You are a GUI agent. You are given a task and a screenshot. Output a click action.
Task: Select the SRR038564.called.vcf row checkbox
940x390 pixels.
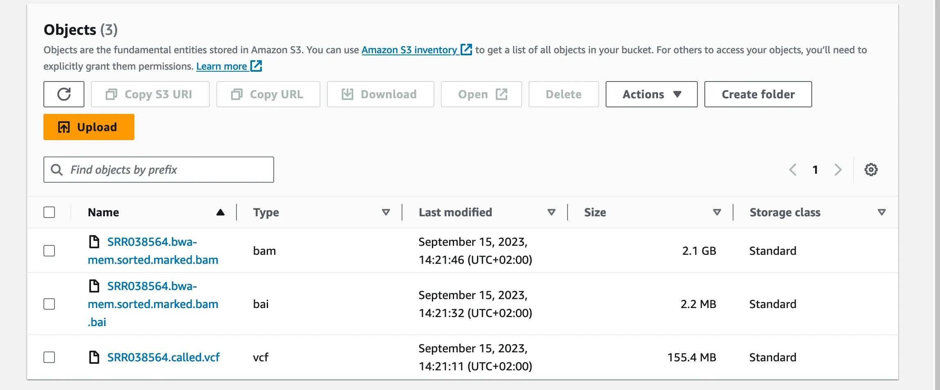tap(49, 357)
